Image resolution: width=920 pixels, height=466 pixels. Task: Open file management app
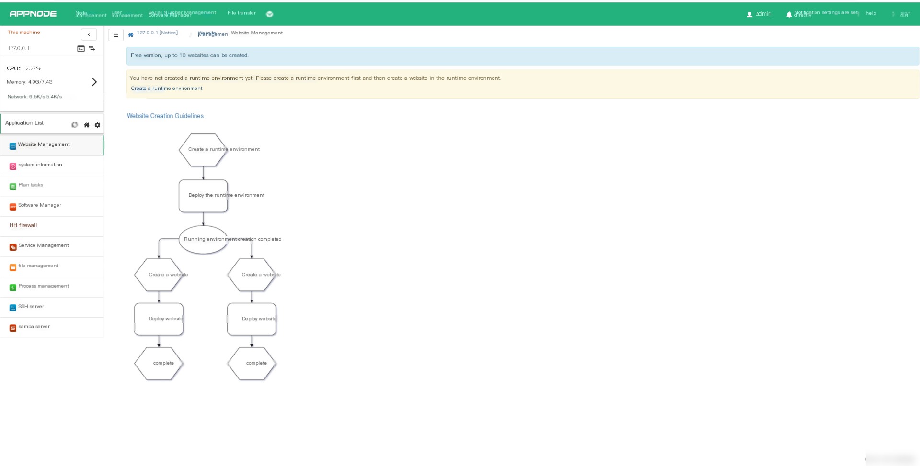point(52,266)
